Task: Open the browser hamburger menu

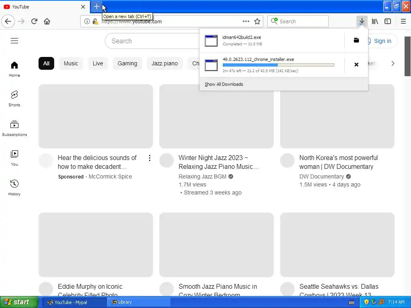Action: coord(403,21)
